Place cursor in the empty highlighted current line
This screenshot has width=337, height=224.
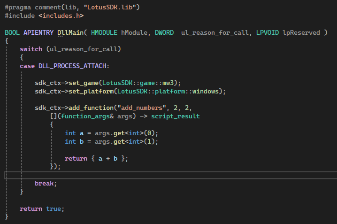click(171, 175)
